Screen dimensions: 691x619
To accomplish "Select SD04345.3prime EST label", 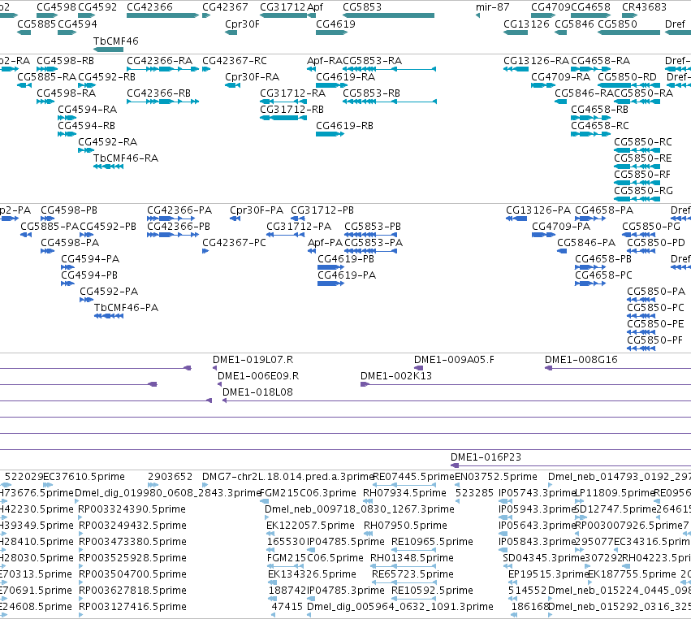I will (544, 558).
